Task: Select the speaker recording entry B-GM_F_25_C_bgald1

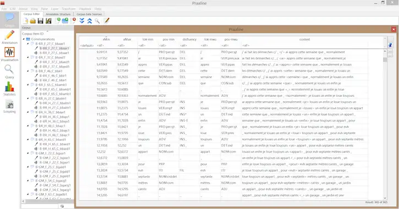Action: 54,176
